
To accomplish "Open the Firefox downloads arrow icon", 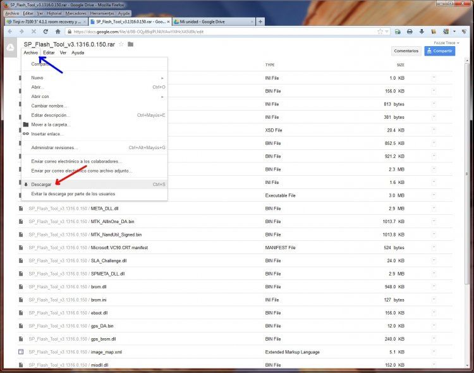I will point(422,32).
